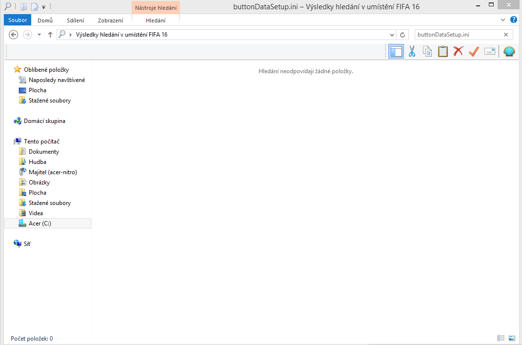The height and width of the screenshot is (345, 522).
Task: Open the Soubor file menu
Action: [x=18, y=20]
